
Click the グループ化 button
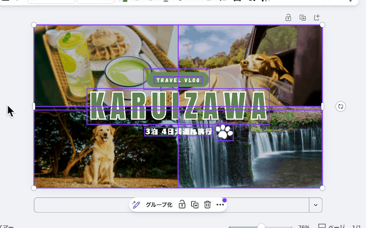click(x=159, y=205)
